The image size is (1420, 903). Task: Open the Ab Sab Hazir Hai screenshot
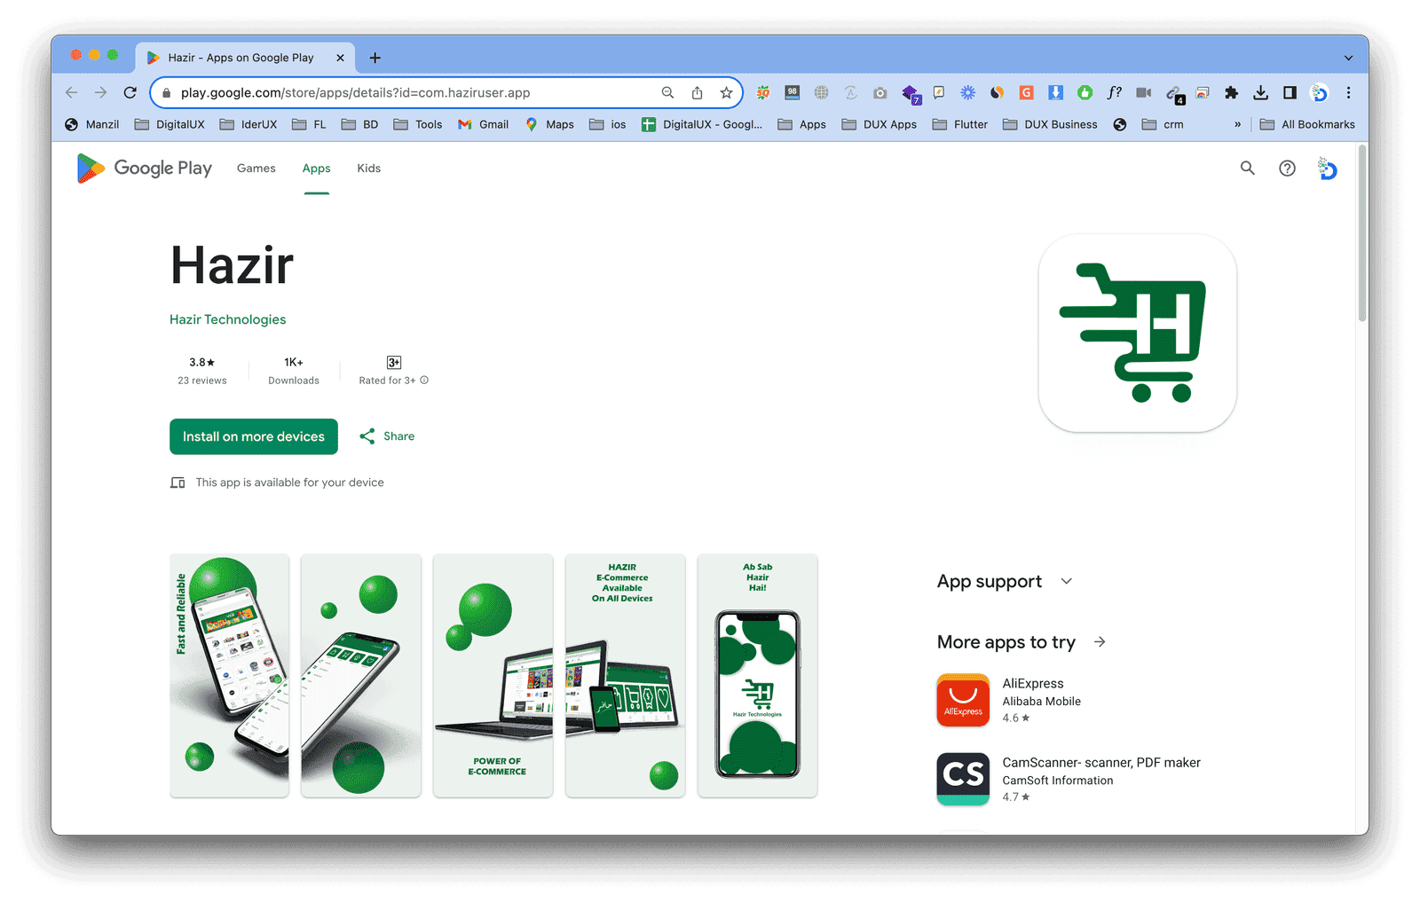pyautogui.click(x=757, y=676)
